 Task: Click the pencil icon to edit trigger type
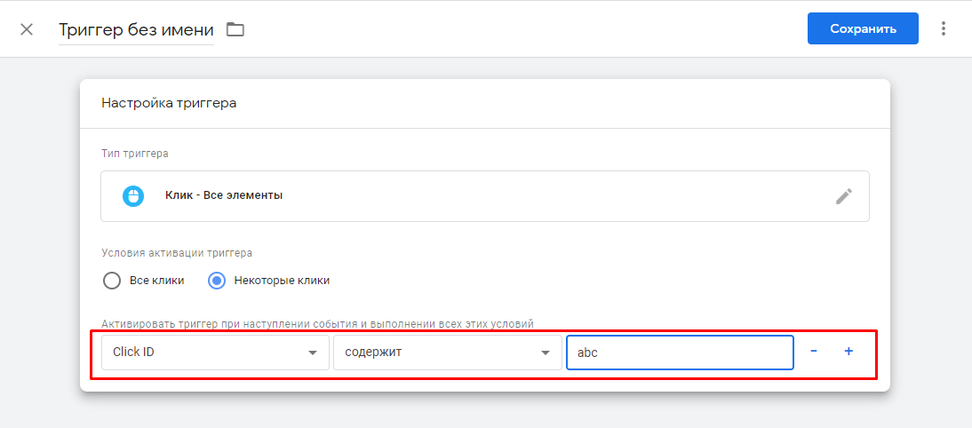[843, 196]
